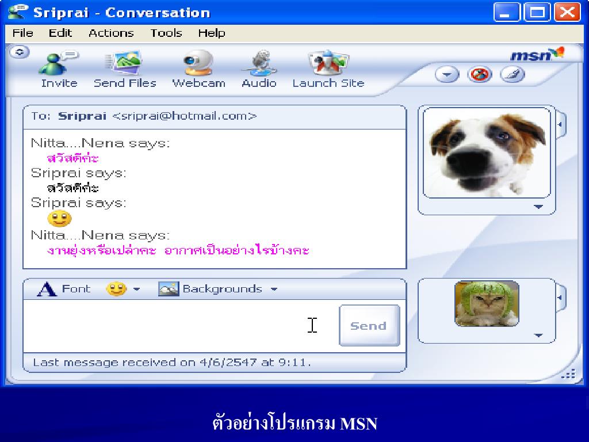Open options arrow under cat display picture
589x442 pixels.
(538, 336)
